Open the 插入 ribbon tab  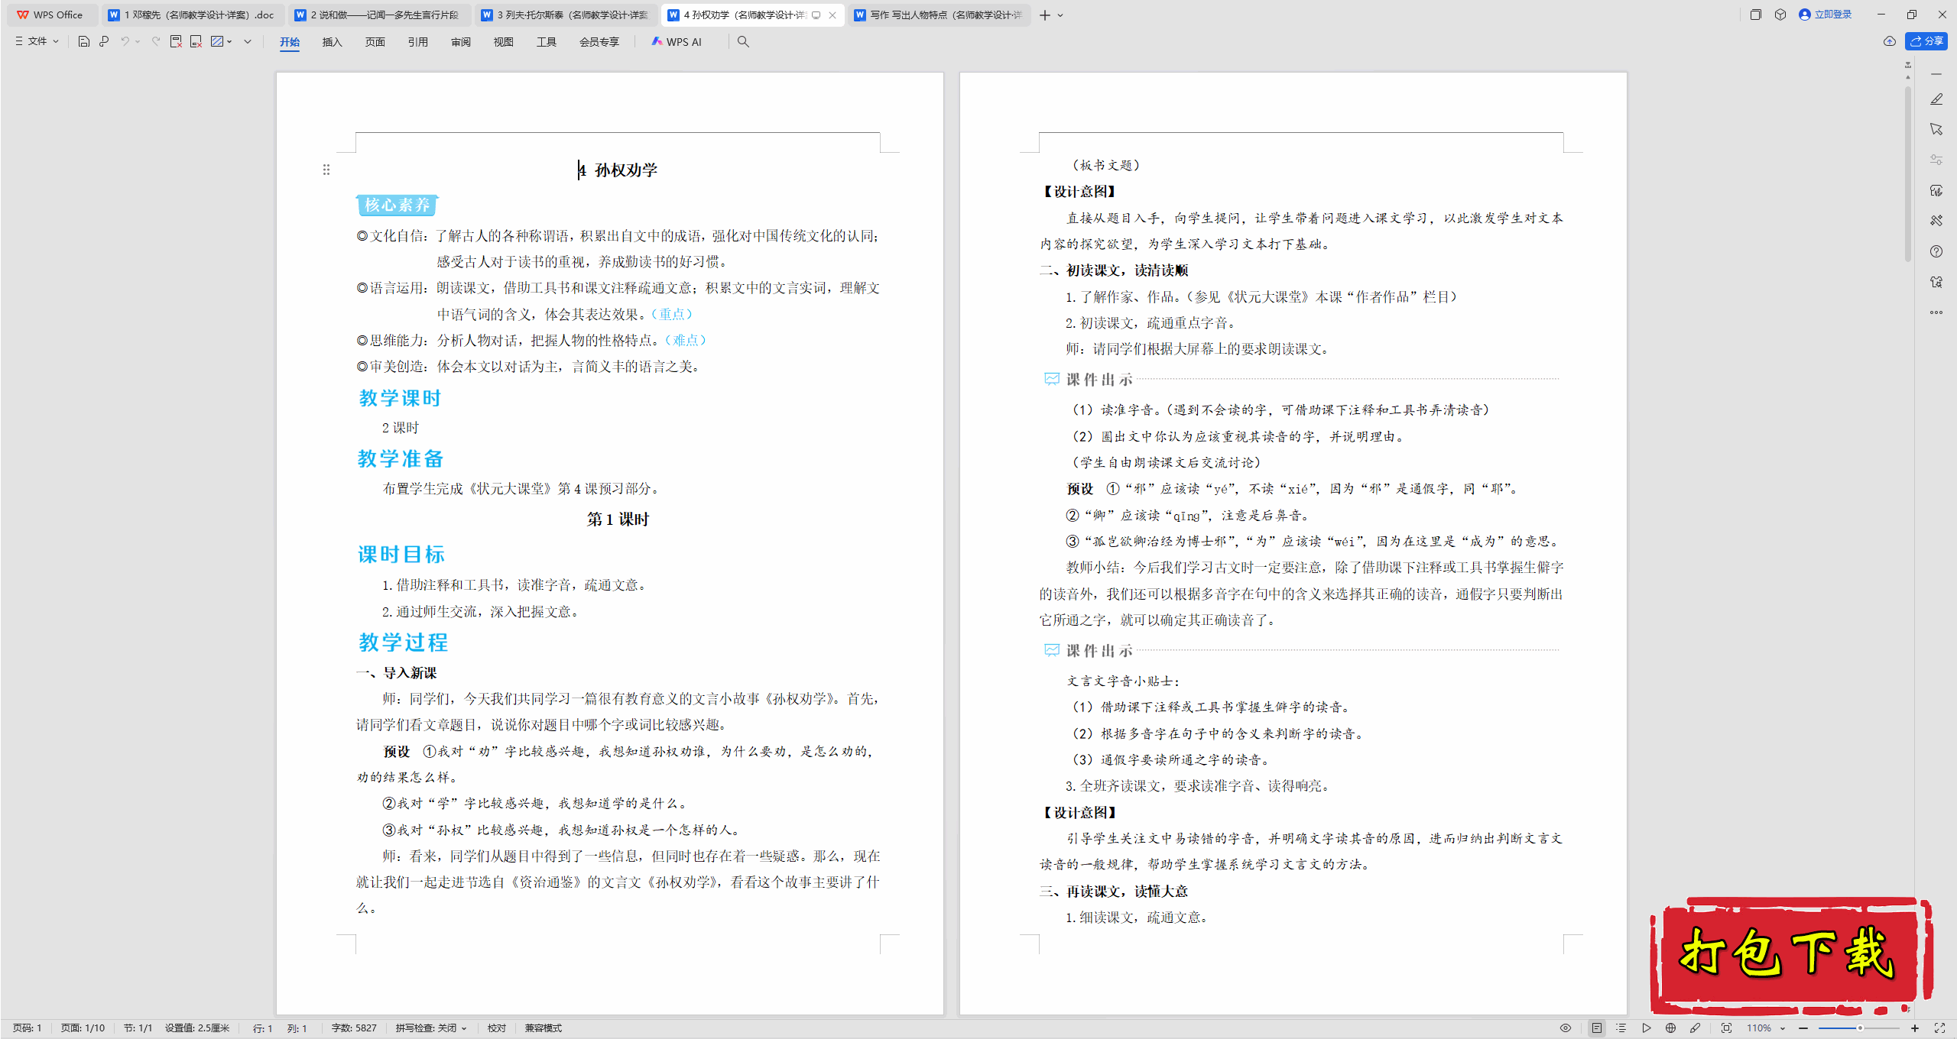(x=332, y=42)
